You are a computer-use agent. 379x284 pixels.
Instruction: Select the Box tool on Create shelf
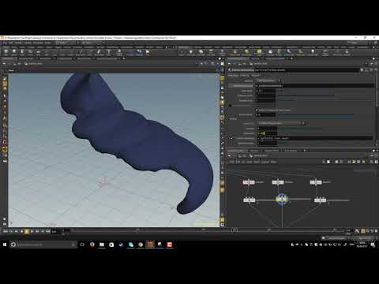click(x=6, y=52)
